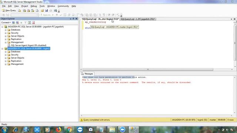This screenshot has height=133, width=237.
Task: Save the query with the floppy disk icon
Action: coord(46,11)
